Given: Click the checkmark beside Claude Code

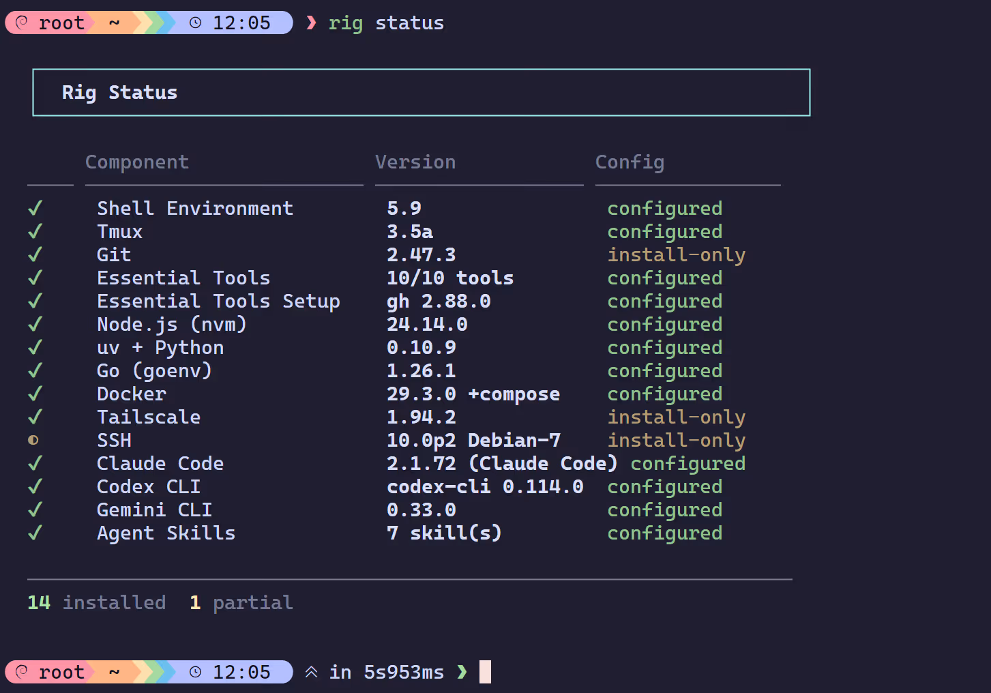Looking at the screenshot, I should pos(35,464).
